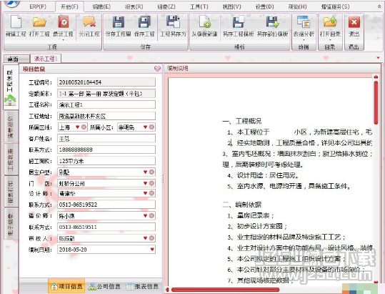The width and height of the screenshot is (385, 294).
Task: Toggle the pink heart in 项目信息 header
Action: click(x=157, y=69)
